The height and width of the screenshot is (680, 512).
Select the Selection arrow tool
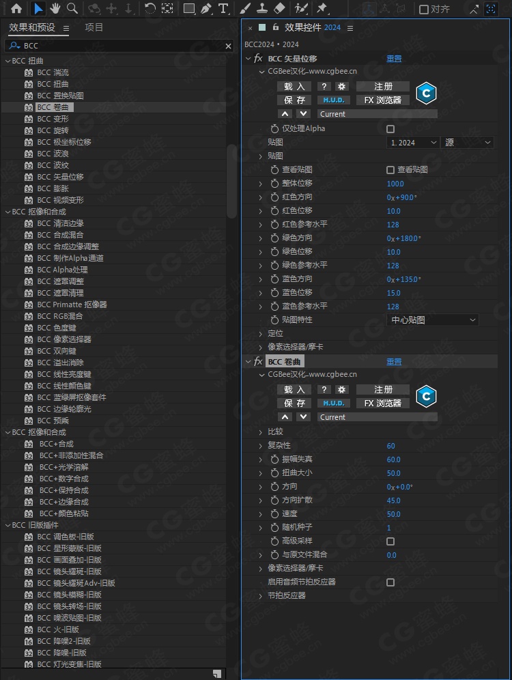click(x=38, y=8)
